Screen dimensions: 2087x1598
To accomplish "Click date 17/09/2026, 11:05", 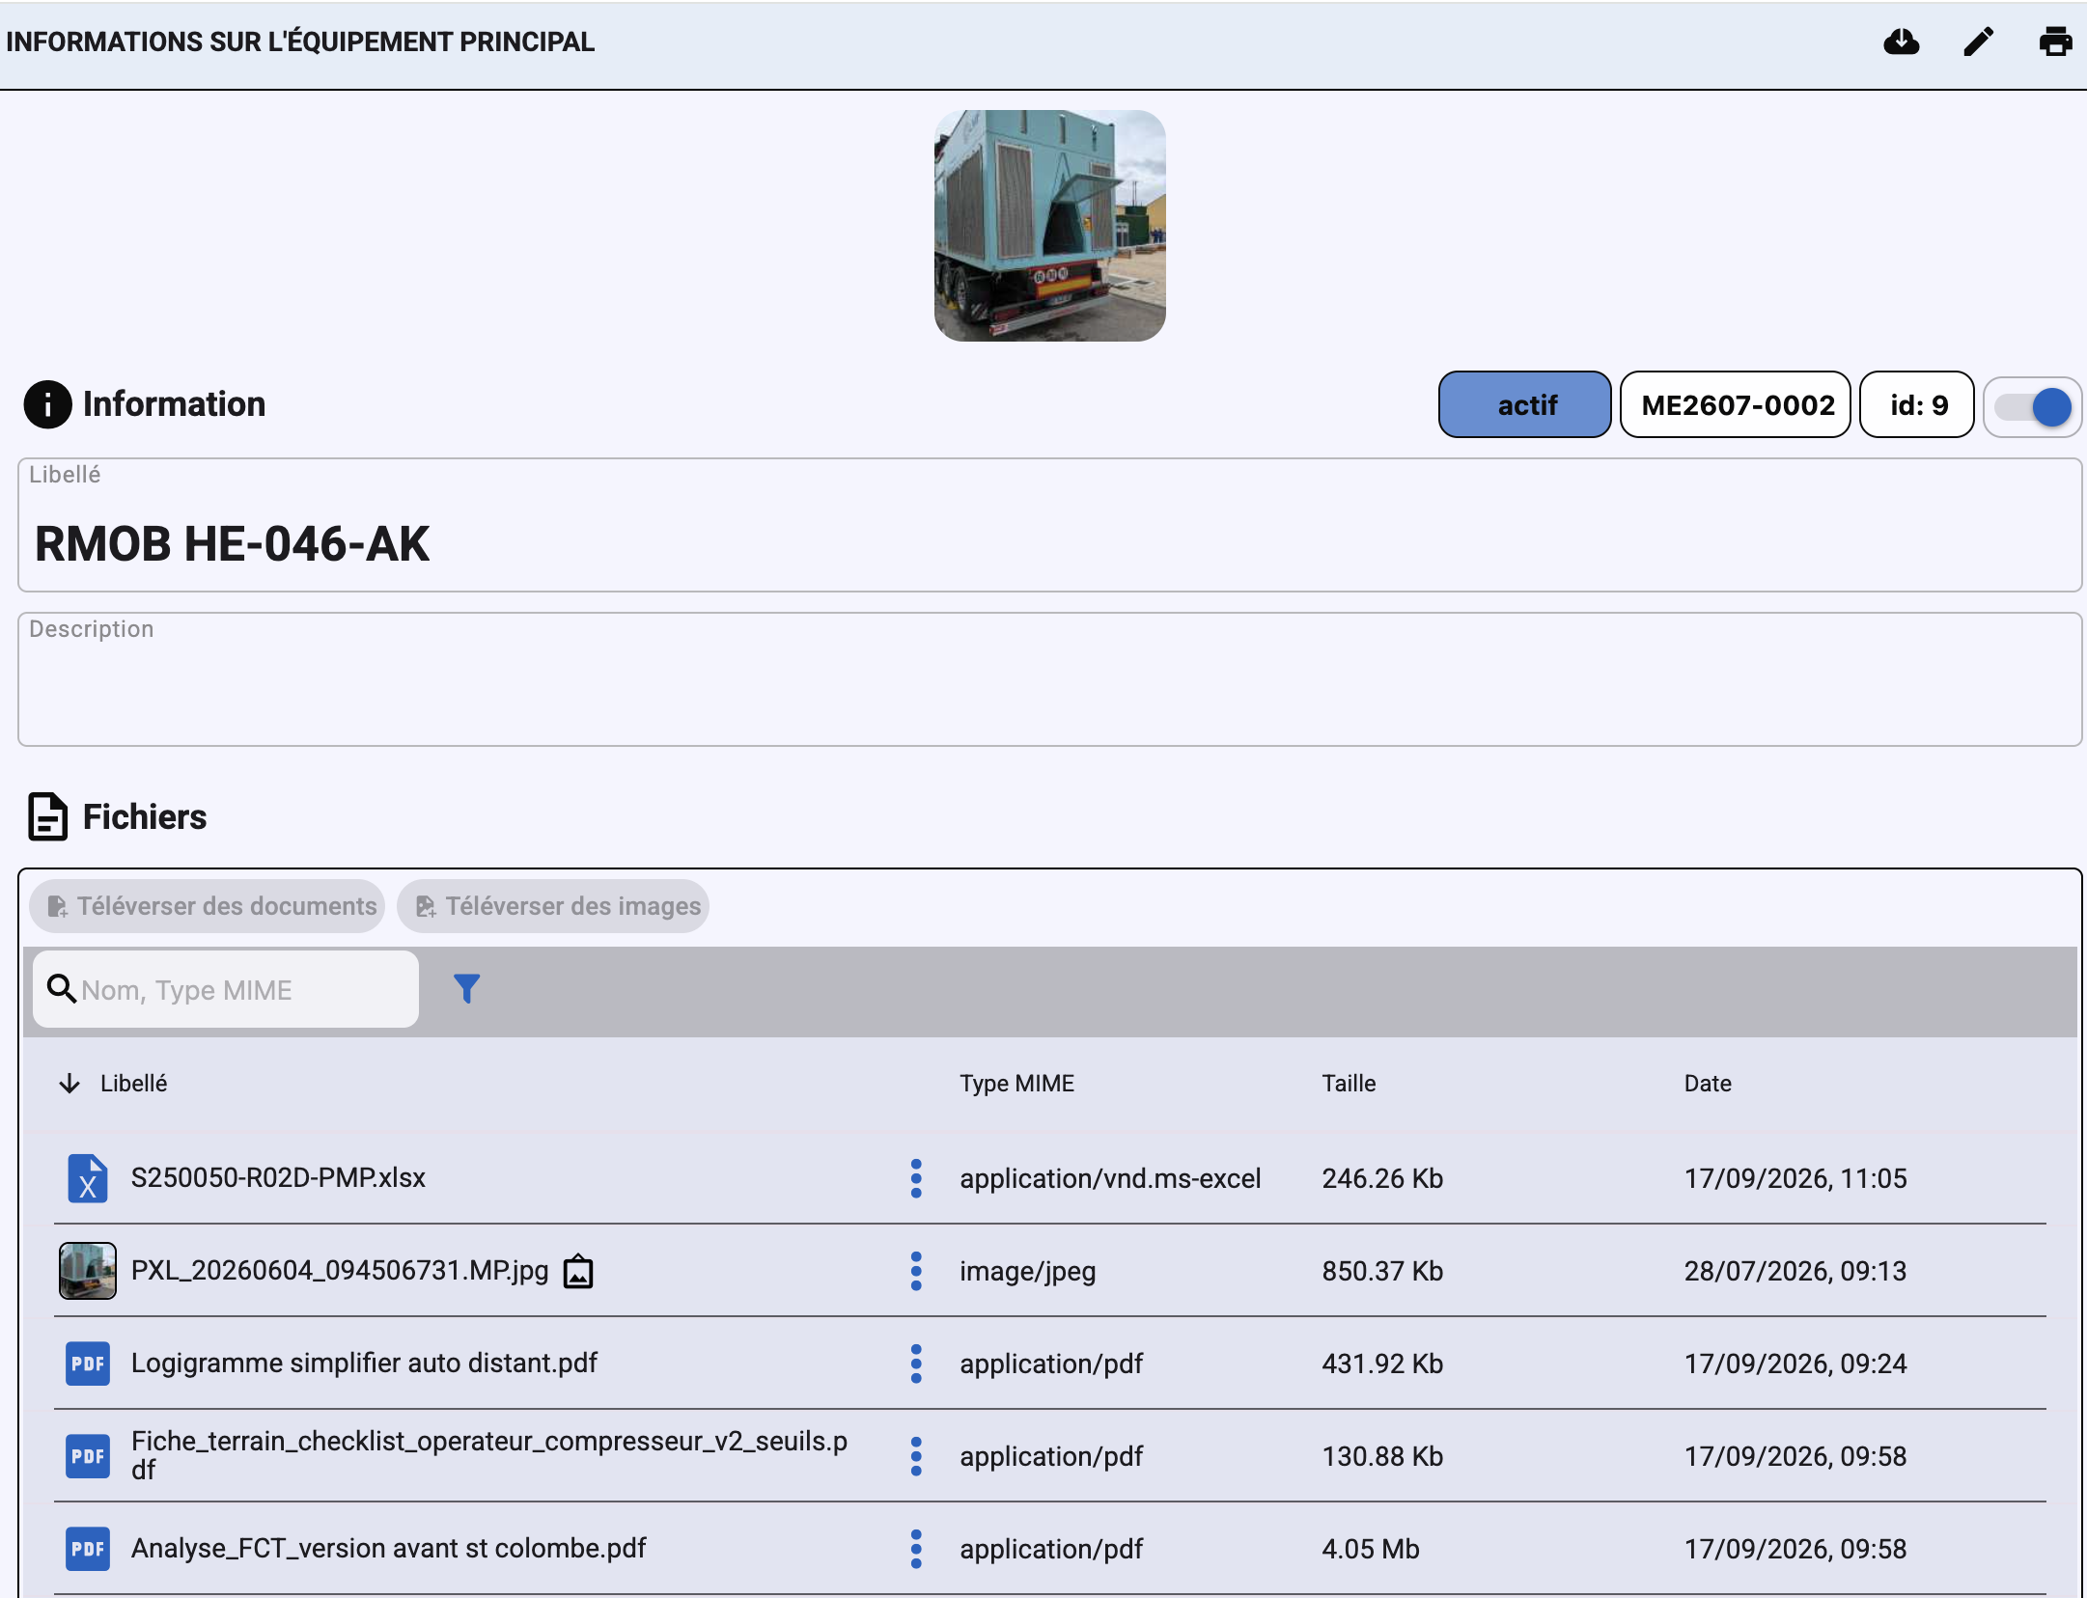I will (x=1795, y=1179).
